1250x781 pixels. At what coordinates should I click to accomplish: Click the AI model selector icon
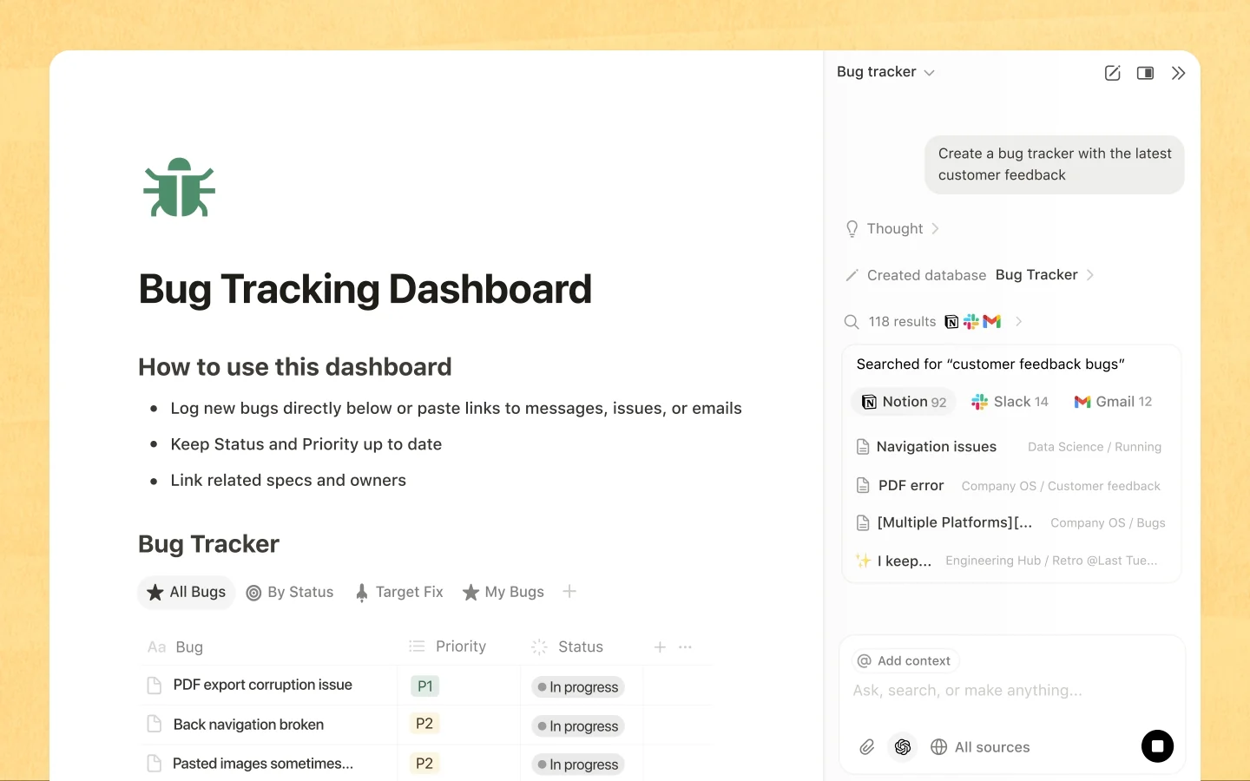(903, 747)
